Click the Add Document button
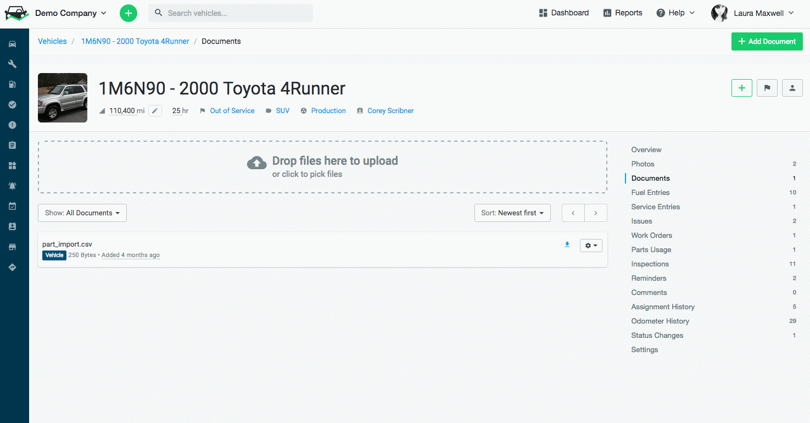This screenshot has height=423, width=810. click(767, 42)
